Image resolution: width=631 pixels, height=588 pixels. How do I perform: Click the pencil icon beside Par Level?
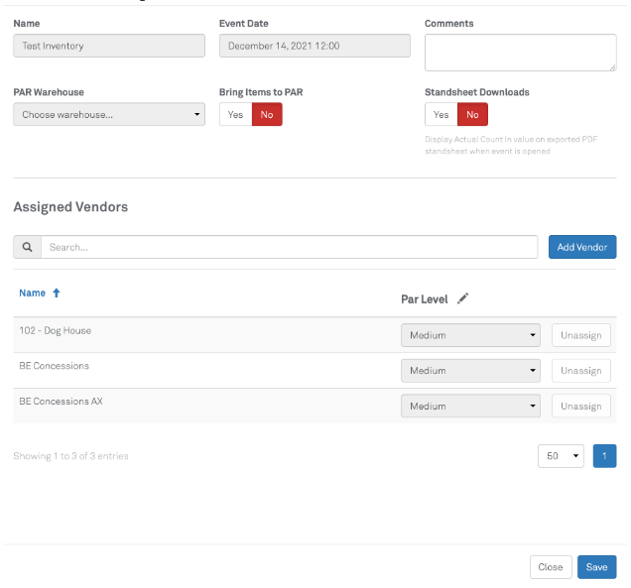[x=462, y=298]
